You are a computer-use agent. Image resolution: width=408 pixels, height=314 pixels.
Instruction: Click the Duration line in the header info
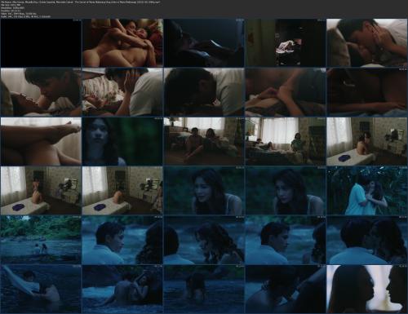pos(10,11)
